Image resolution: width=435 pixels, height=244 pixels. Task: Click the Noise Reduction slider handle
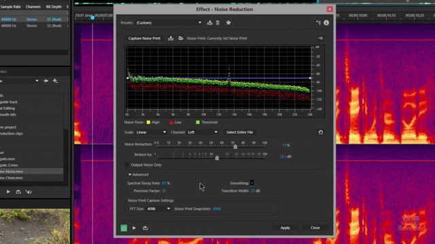pos(235,146)
